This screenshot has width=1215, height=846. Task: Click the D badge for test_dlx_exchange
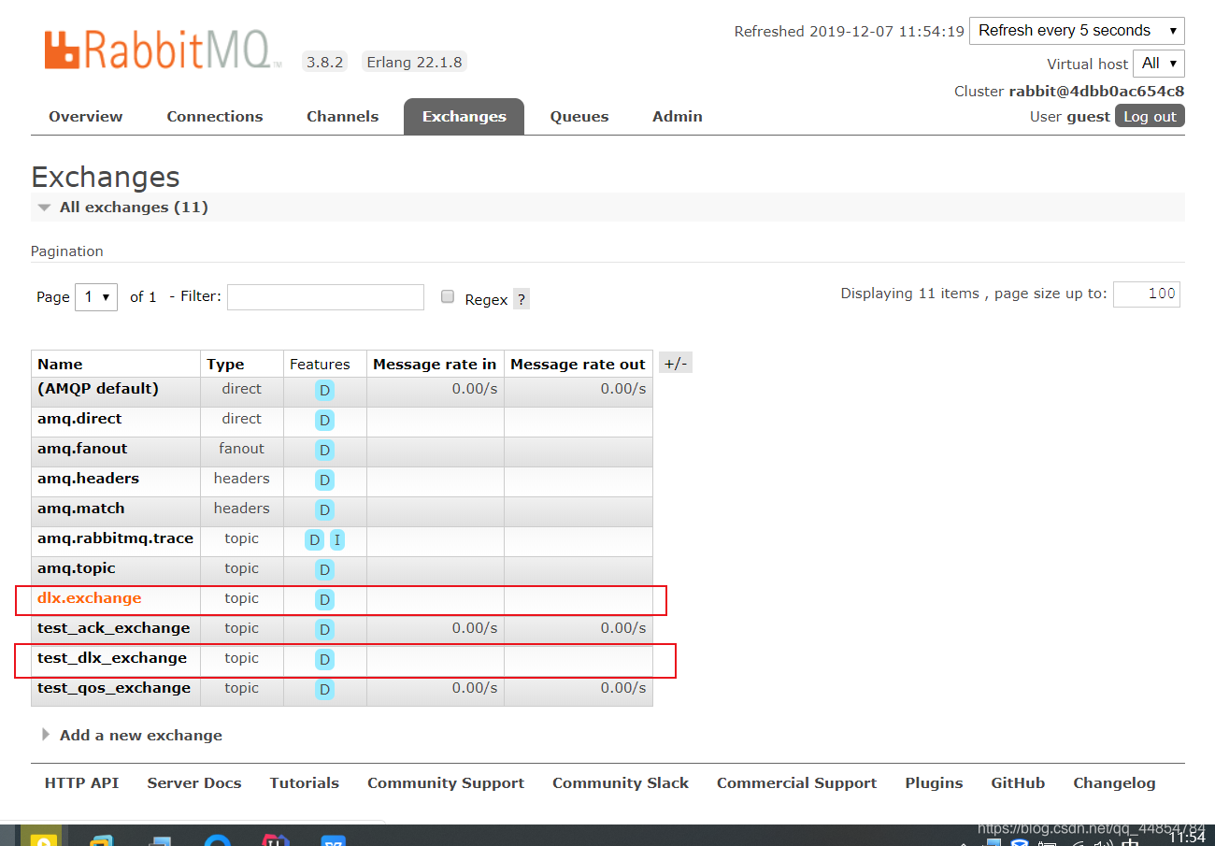coord(324,660)
